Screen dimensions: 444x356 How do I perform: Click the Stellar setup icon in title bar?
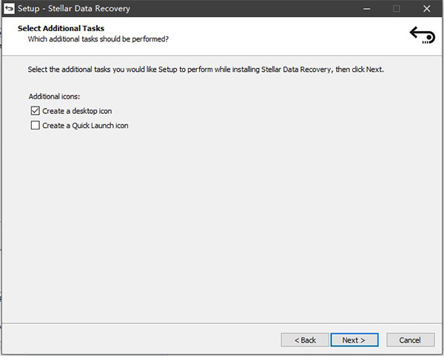(x=10, y=9)
